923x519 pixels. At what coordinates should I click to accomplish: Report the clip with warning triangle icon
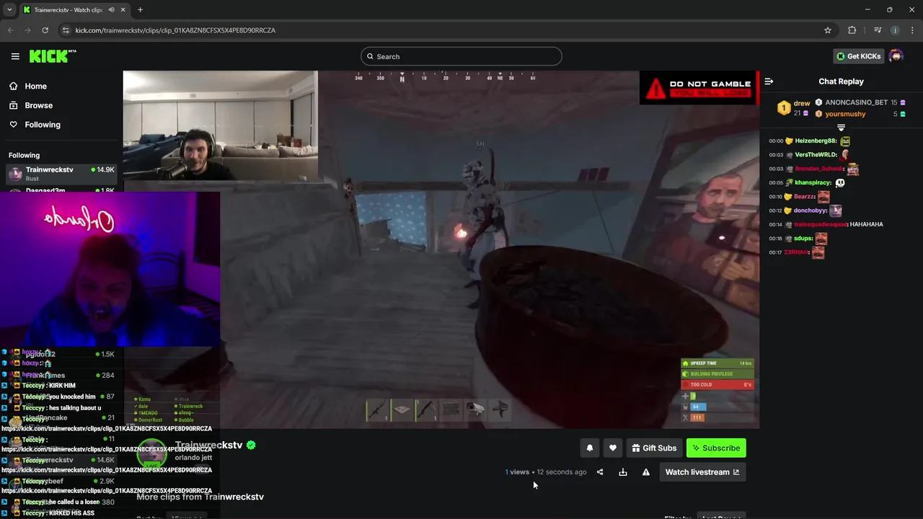(x=646, y=472)
